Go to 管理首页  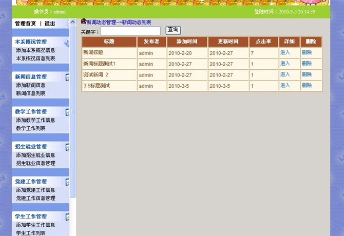tap(25, 23)
